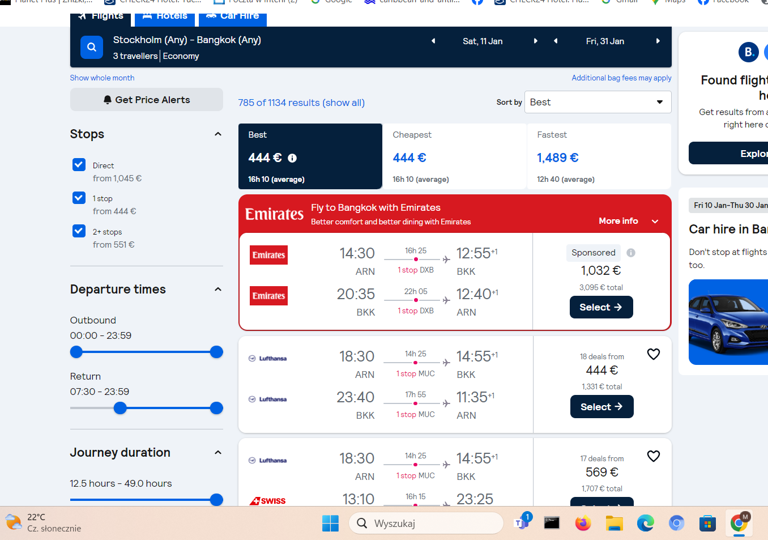Click Show whole month link
Screen dimensions: 768x540
pyautogui.click(x=102, y=78)
